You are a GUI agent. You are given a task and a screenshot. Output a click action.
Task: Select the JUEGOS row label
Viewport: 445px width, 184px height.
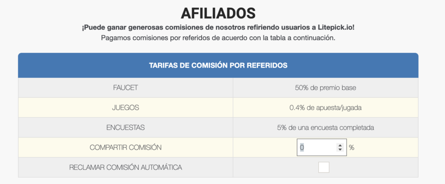(x=126, y=108)
